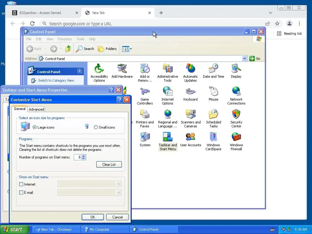The height and width of the screenshot is (234, 312).
Task: Open the E-mail program dropdown
Action: 119,193
